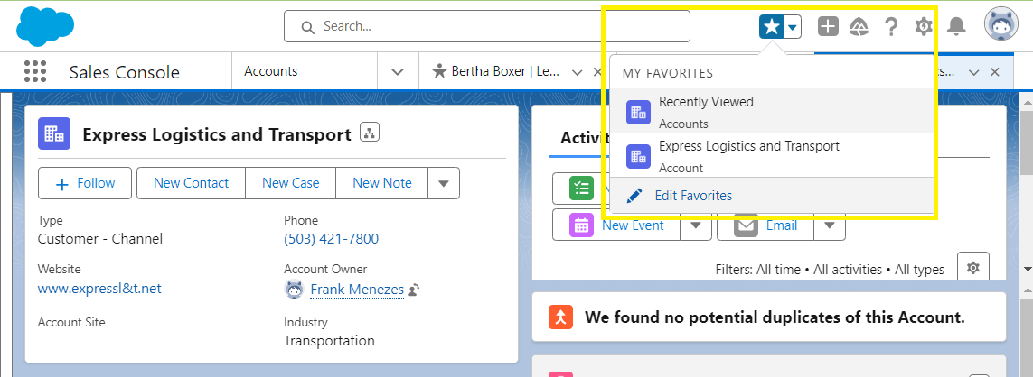Viewport: 1033px width, 377px height.
Task: Create a New Case
Action: pyautogui.click(x=290, y=183)
